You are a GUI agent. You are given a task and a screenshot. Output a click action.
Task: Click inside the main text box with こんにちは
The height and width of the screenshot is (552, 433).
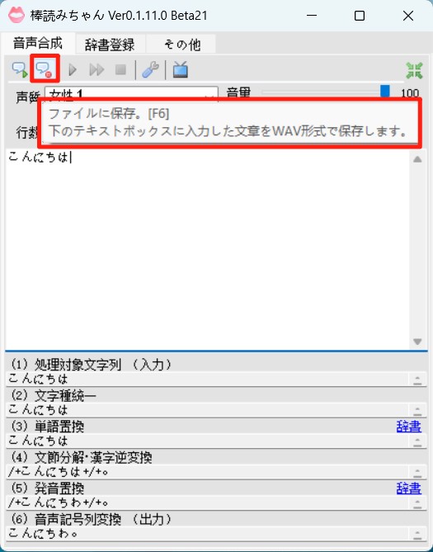pos(208,249)
